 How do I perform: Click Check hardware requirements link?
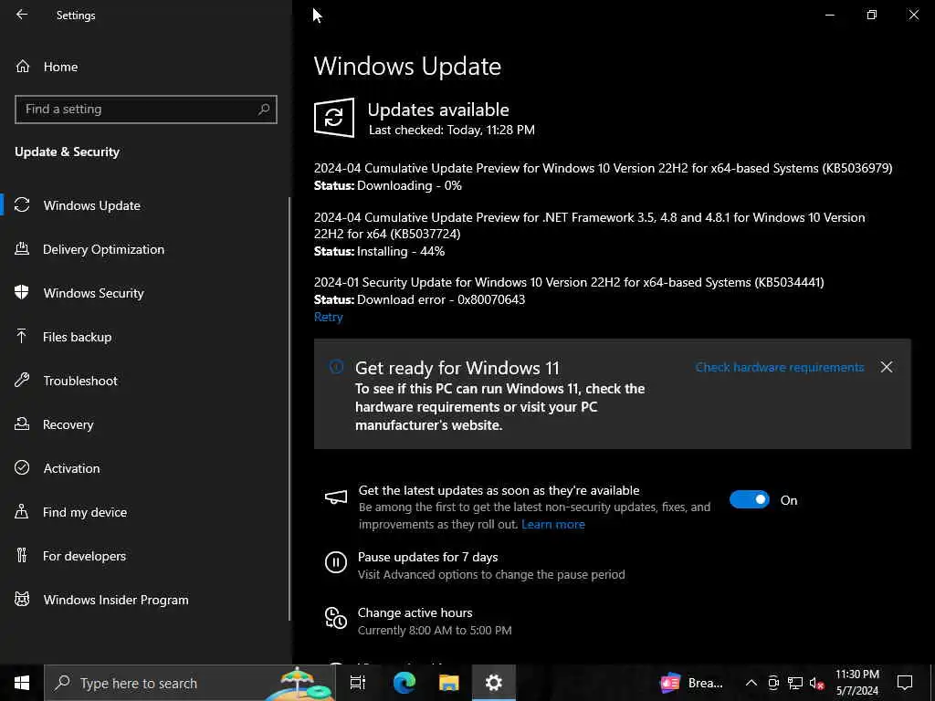click(x=780, y=367)
